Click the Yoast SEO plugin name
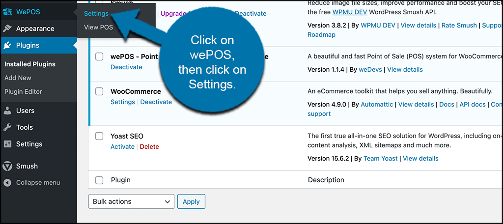 tap(127, 136)
